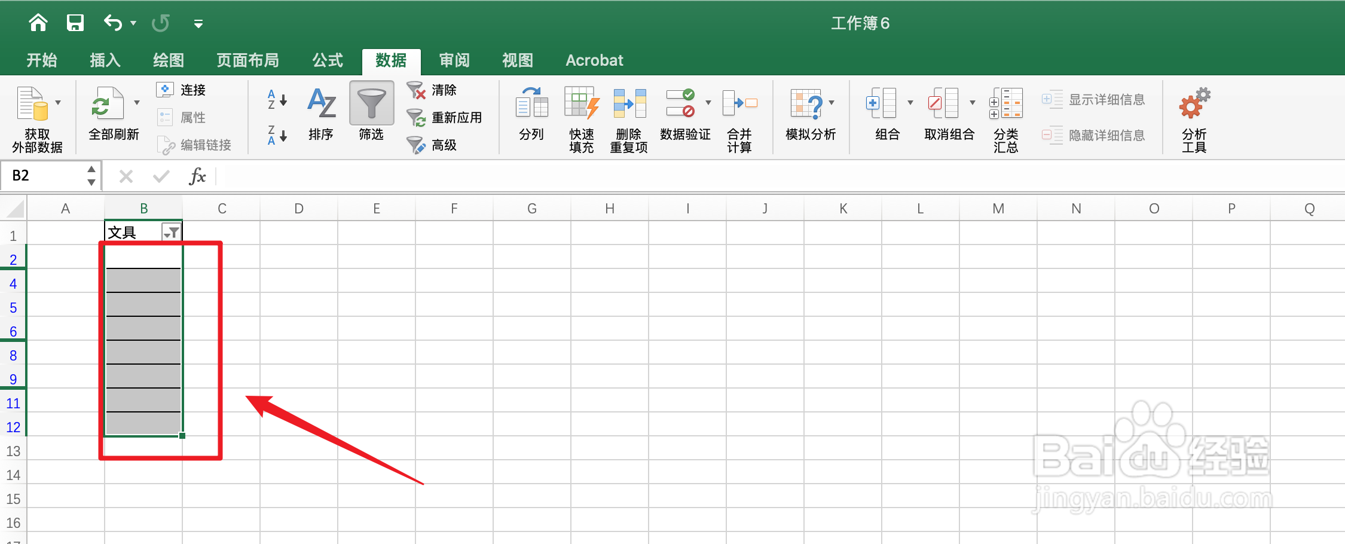The width and height of the screenshot is (1345, 544).
Task: Switch to the 插入 tab
Action: coord(105,60)
